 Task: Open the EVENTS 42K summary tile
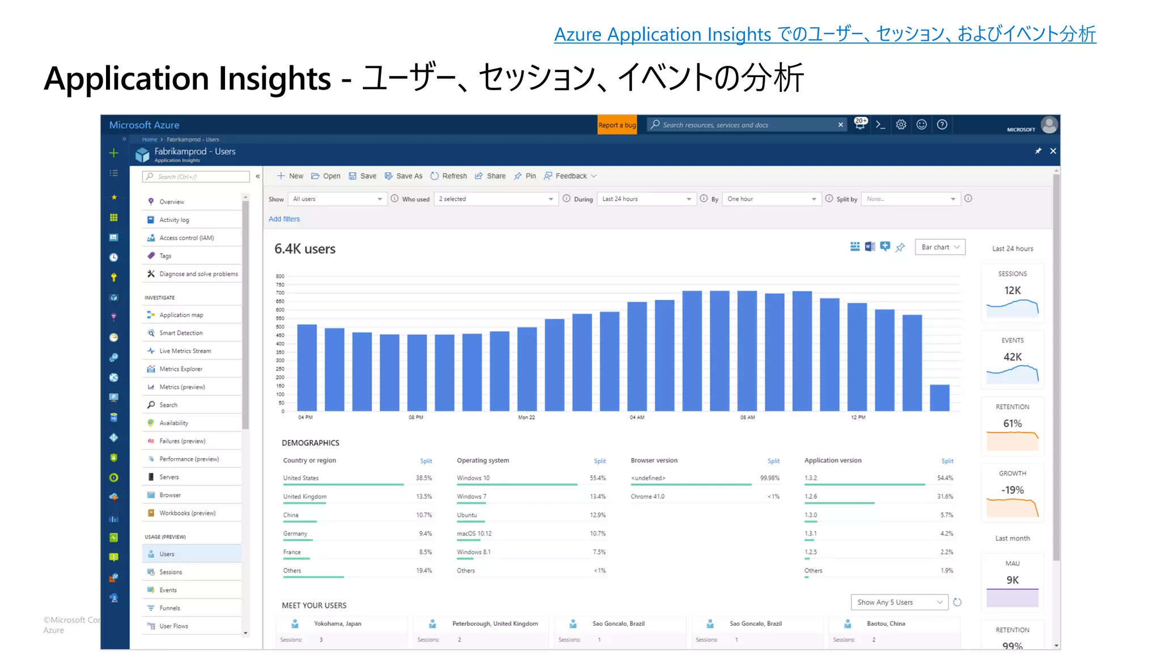click(1012, 360)
